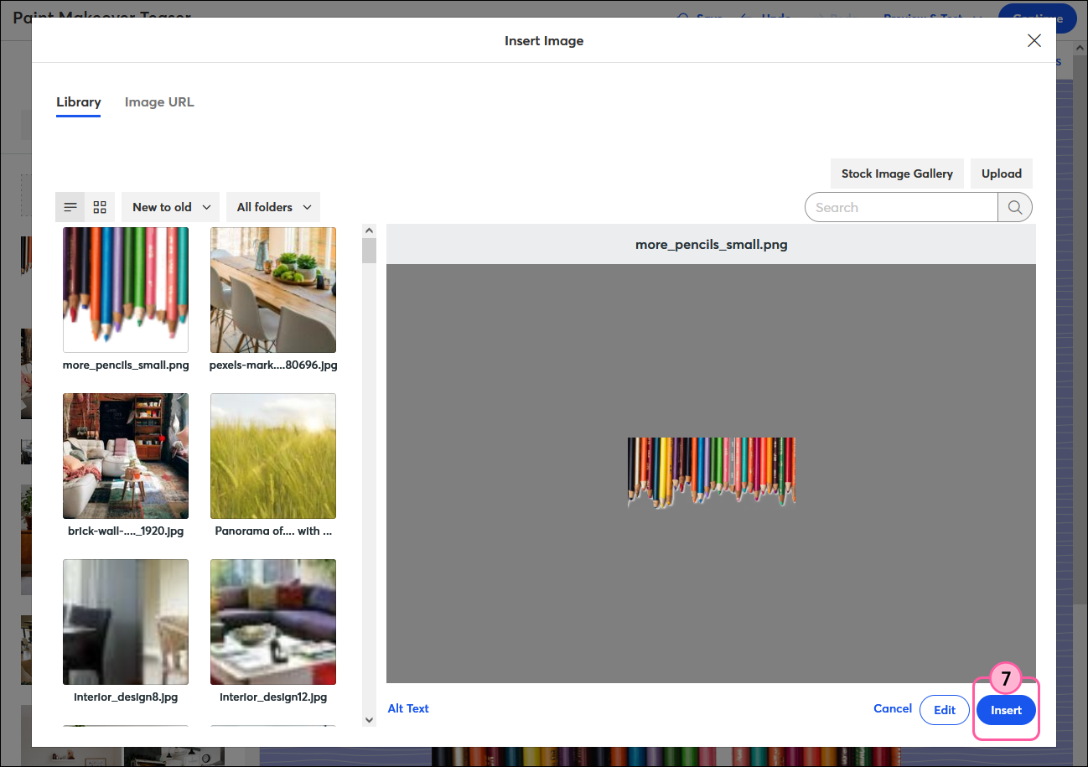Select the interior_design12.jpg thumbnail
Screen dimensions: 1088x767
tap(273, 622)
